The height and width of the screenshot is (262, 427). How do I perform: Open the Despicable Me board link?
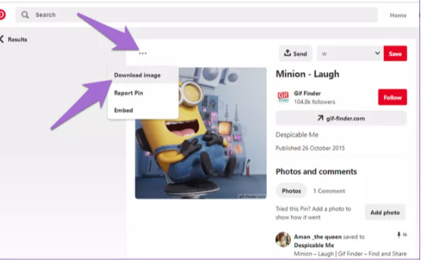(x=314, y=246)
